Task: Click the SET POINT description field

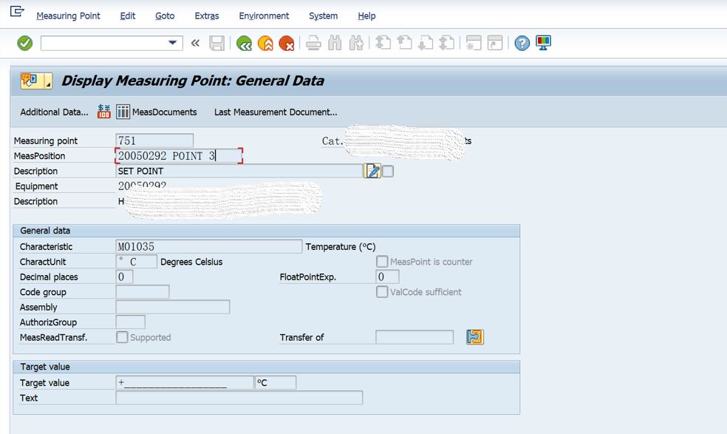Action: (x=239, y=172)
